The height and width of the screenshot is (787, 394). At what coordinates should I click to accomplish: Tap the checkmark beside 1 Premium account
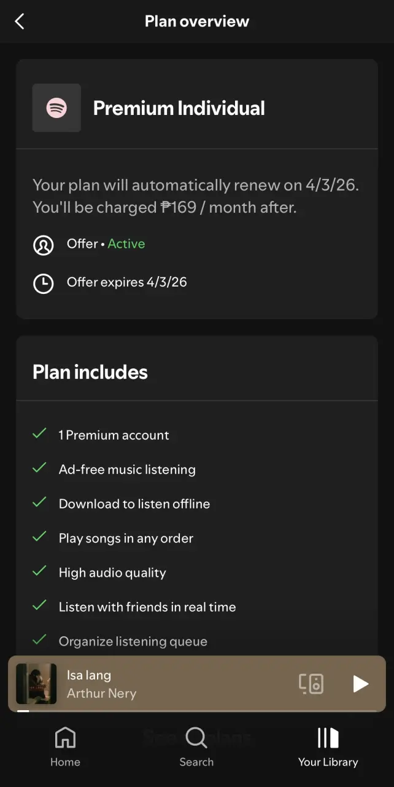pyautogui.click(x=39, y=434)
